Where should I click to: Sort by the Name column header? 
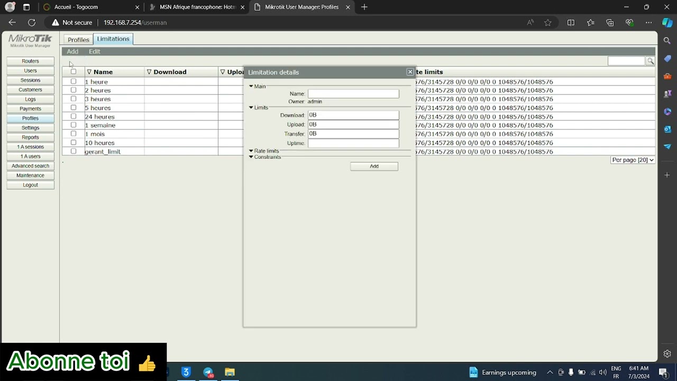pos(103,72)
